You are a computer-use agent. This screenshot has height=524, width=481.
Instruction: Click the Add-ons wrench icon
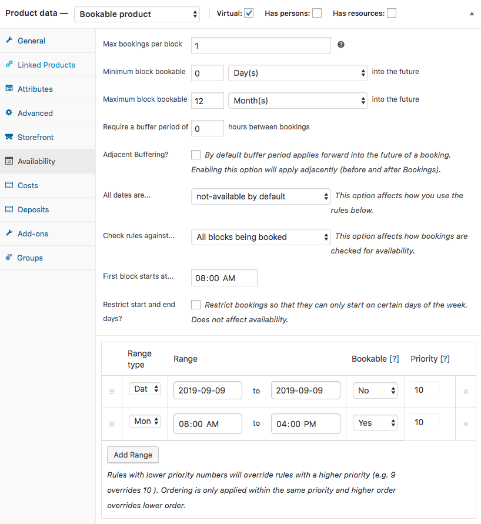tap(9, 233)
